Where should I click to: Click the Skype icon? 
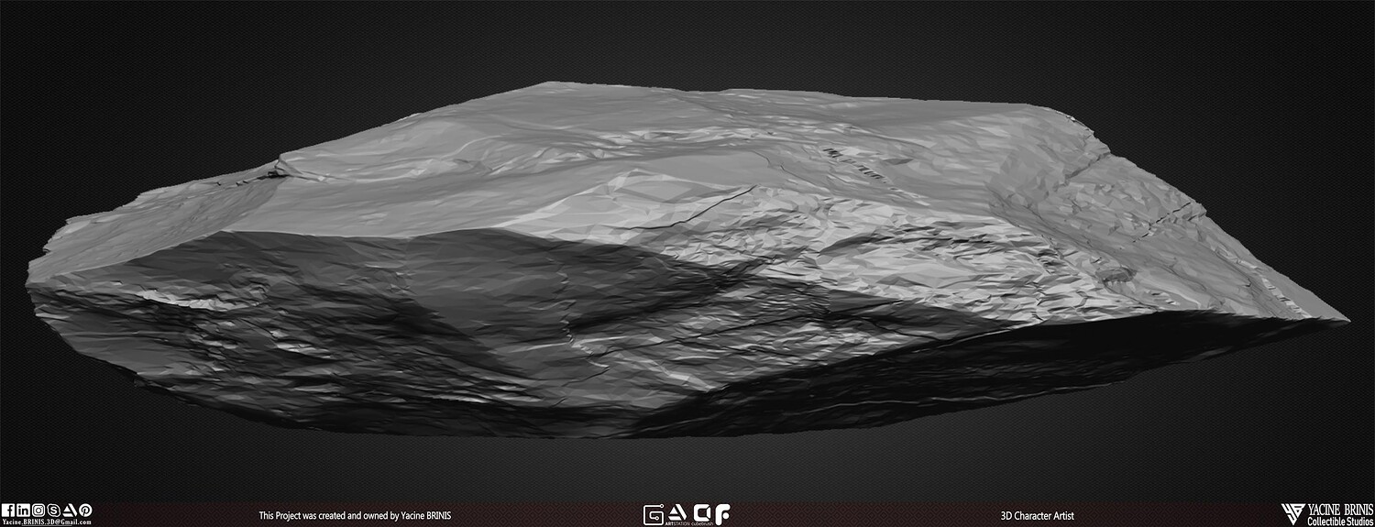53,510
